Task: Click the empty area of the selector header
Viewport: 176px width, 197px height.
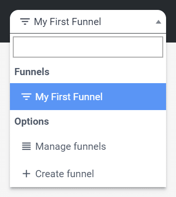Action: pyautogui.click(x=128, y=22)
